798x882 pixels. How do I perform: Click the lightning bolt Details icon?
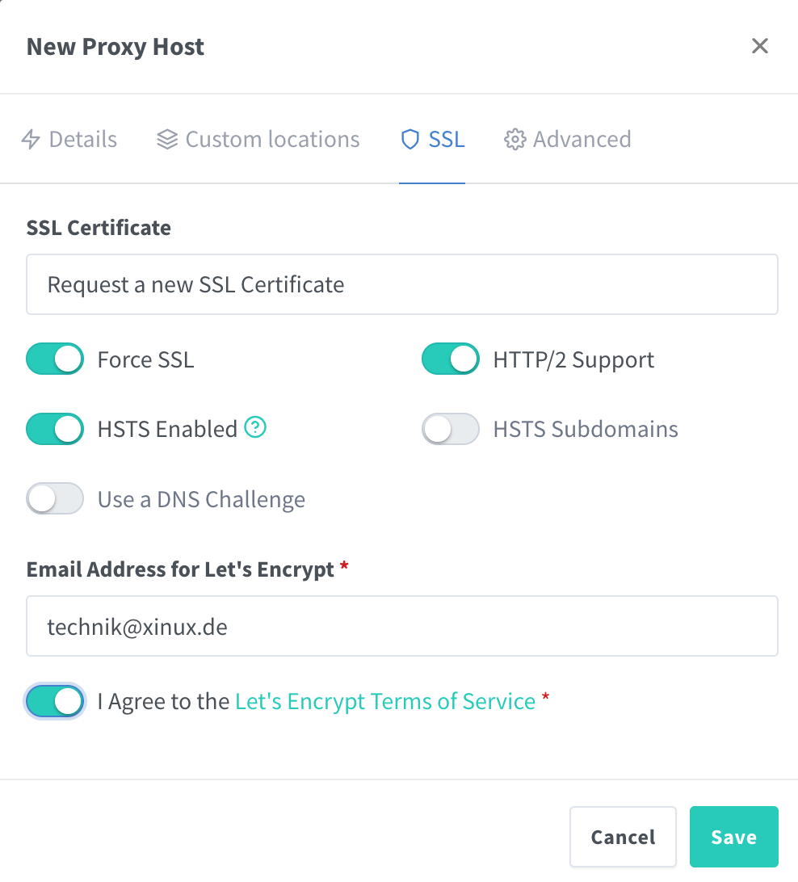pyautogui.click(x=31, y=140)
